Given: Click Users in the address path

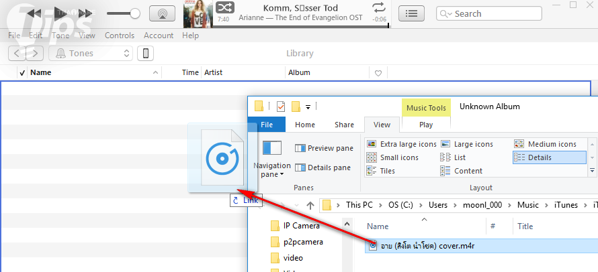Looking at the screenshot, I should [x=438, y=204].
